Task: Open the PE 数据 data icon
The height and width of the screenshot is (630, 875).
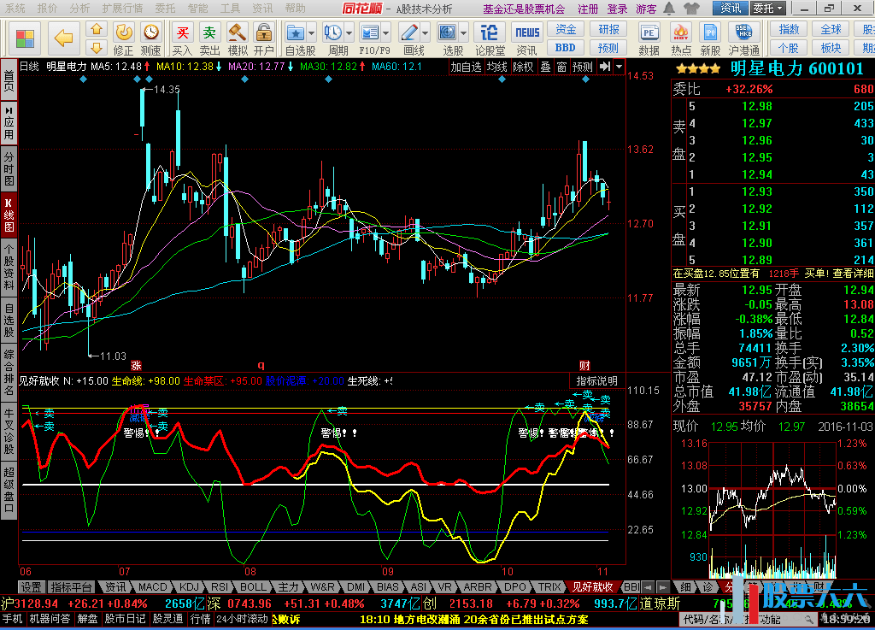Action: point(649,39)
